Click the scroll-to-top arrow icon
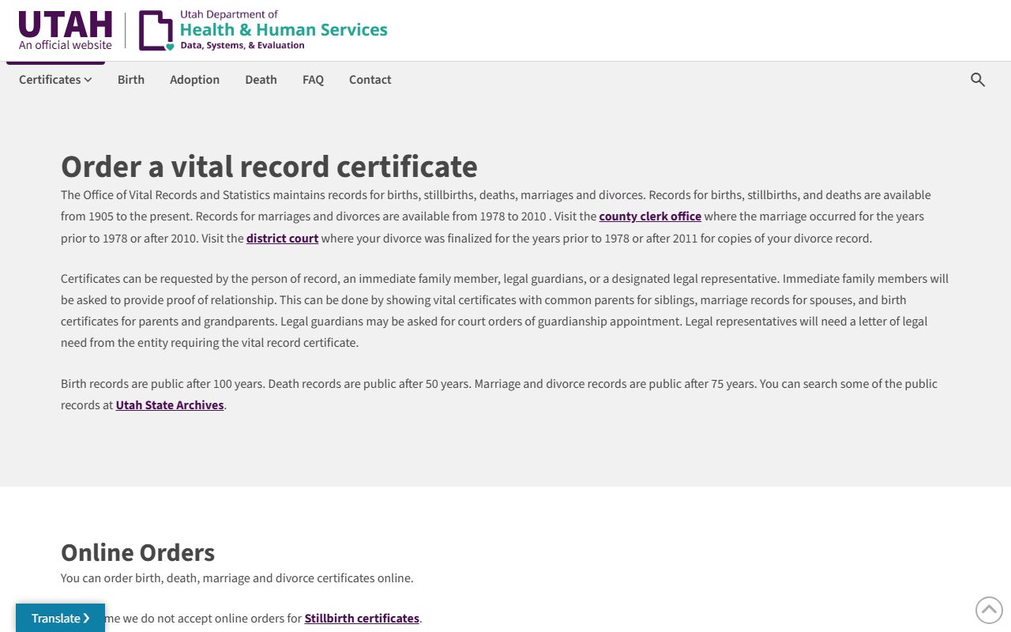This screenshot has height=632, width=1011. tap(989, 610)
